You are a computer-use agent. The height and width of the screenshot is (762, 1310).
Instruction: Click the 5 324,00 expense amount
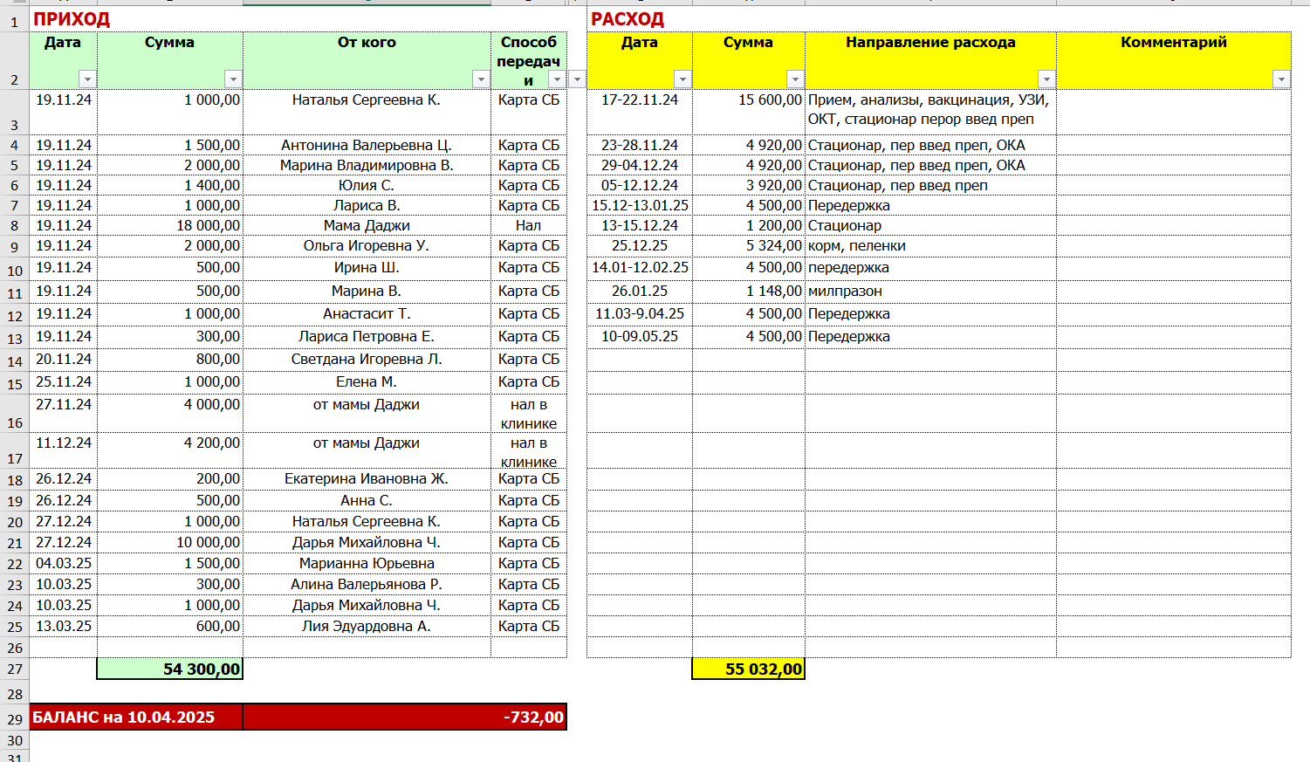point(749,245)
